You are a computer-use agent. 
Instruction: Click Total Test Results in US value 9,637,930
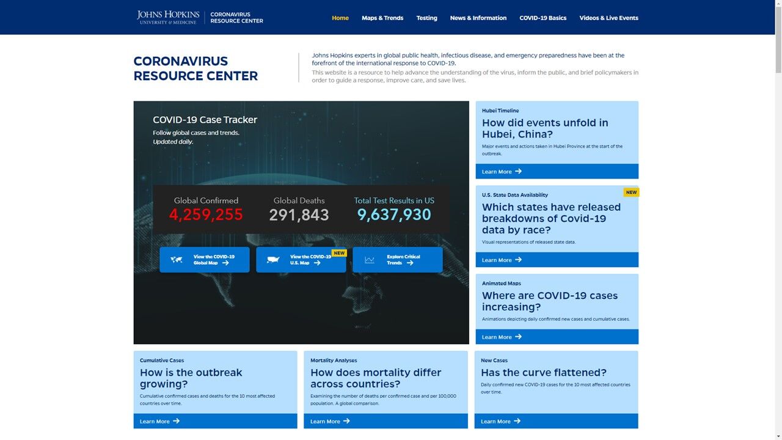pyautogui.click(x=394, y=215)
